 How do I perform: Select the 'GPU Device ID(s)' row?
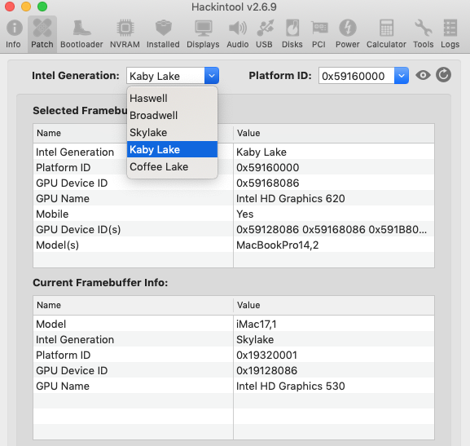click(234, 230)
